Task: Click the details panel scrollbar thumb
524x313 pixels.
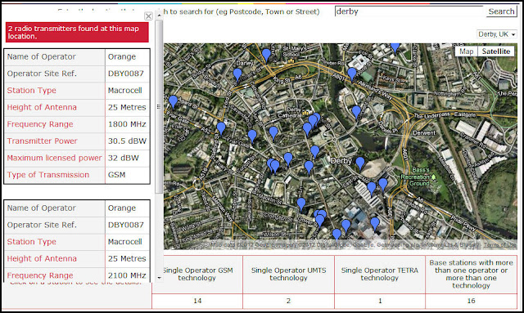Action: pyautogui.click(x=159, y=106)
